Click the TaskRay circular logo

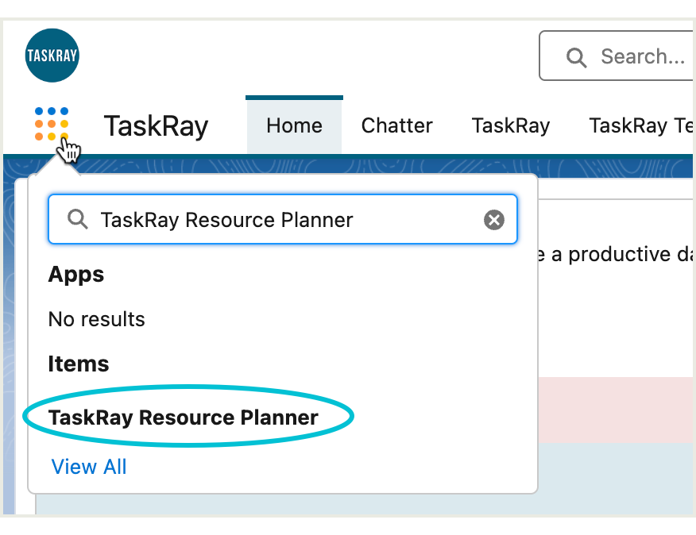pyautogui.click(x=52, y=56)
